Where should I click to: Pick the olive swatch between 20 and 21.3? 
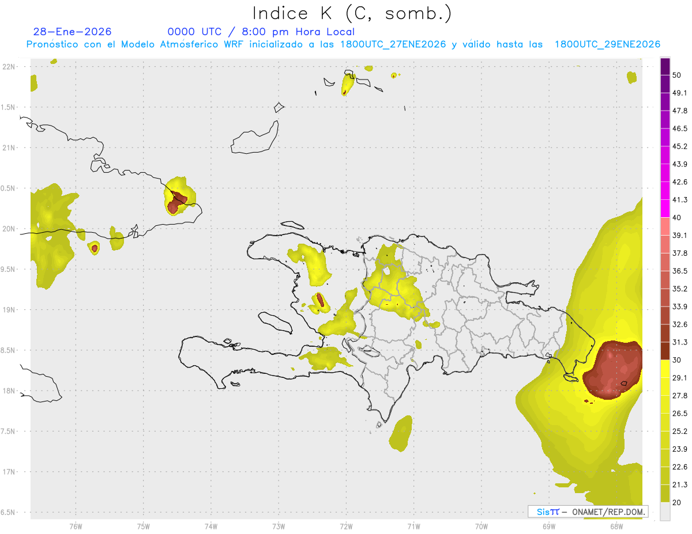tap(665, 494)
